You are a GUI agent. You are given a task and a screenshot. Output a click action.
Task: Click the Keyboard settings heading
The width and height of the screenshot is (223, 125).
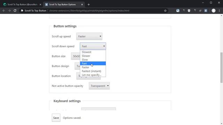click(x=67, y=101)
